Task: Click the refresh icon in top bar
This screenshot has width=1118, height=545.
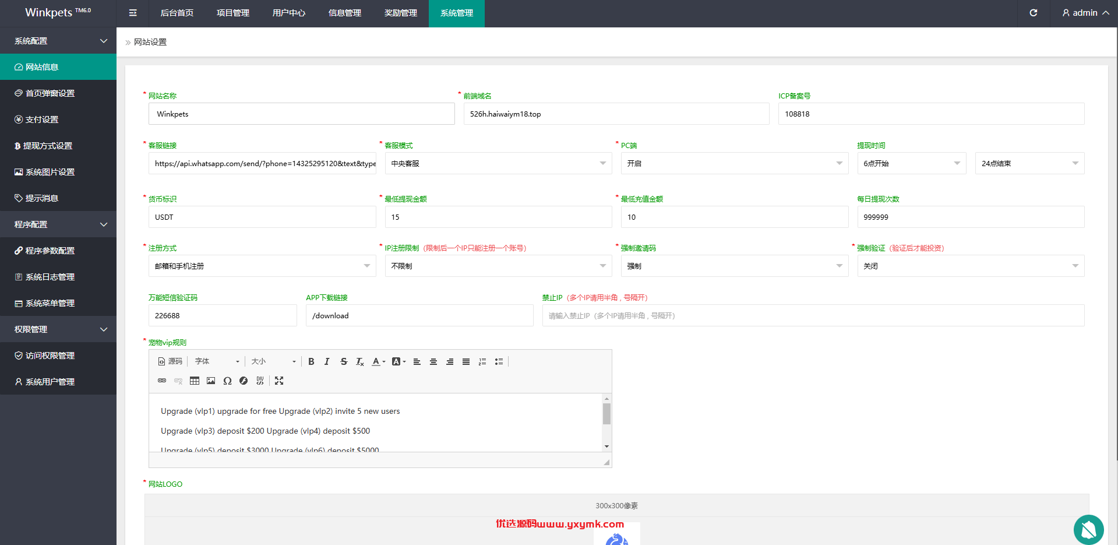Action: [1034, 13]
